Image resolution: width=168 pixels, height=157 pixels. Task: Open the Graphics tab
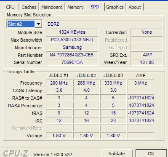(115, 7)
